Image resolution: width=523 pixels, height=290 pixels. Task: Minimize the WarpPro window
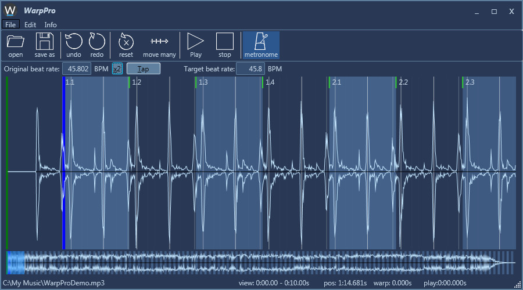click(477, 12)
